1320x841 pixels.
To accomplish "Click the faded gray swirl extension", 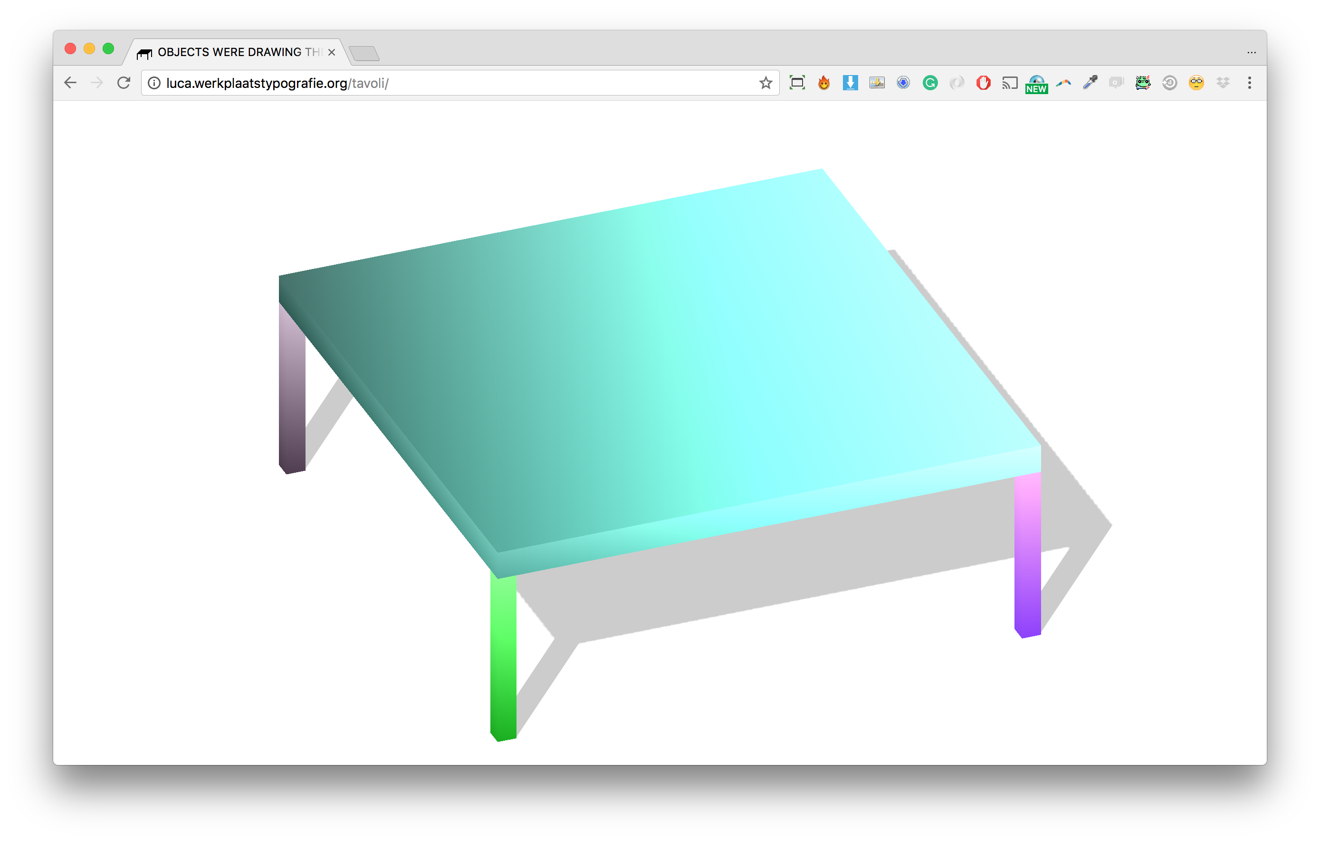I will point(957,83).
